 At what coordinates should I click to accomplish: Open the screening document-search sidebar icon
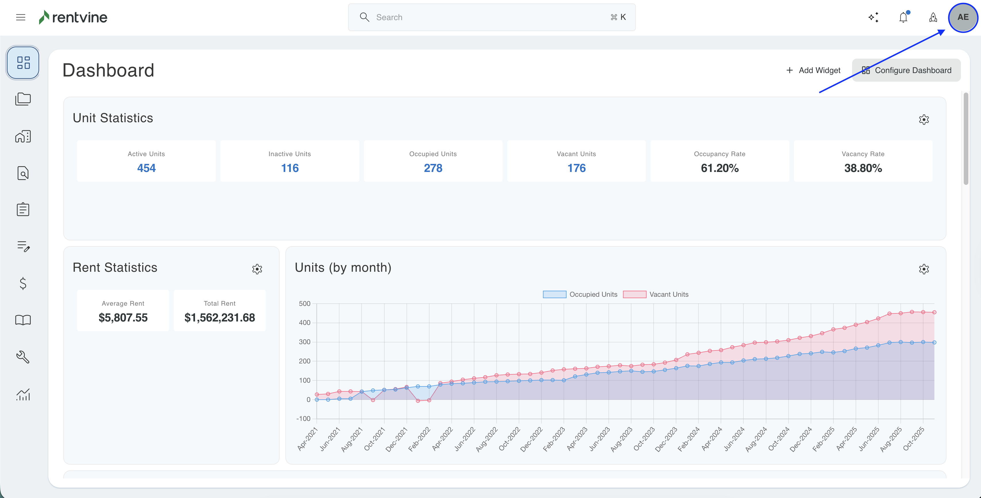(23, 173)
